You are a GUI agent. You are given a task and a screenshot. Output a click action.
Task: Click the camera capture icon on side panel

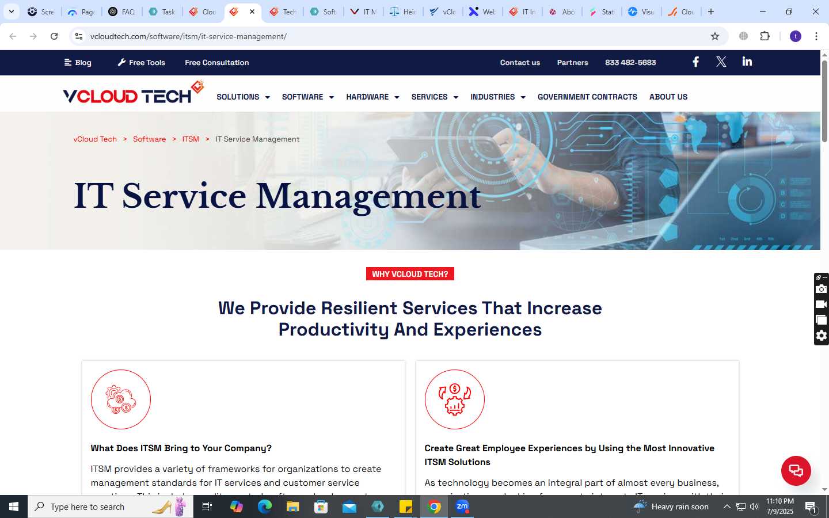click(x=822, y=289)
